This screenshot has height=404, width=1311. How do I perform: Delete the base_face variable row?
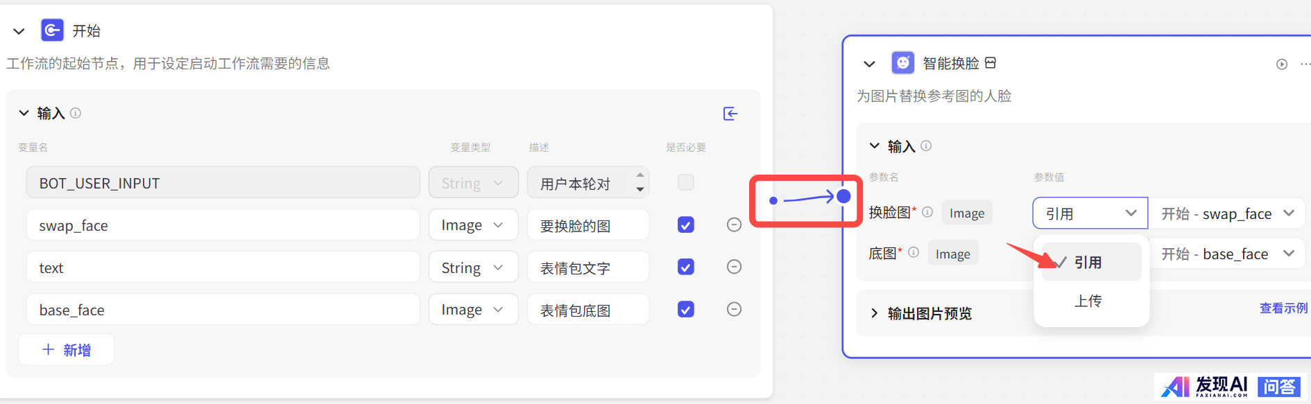[x=734, y=309]
